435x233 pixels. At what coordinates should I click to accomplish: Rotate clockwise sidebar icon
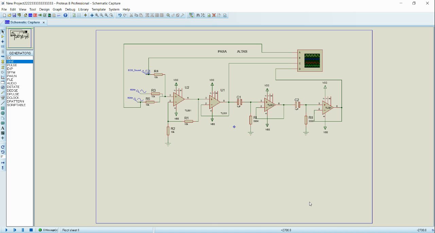click(x=3, y=147)
